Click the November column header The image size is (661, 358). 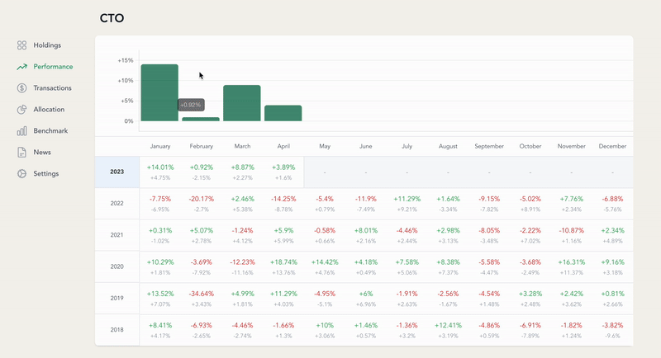[x=571, y=146]
